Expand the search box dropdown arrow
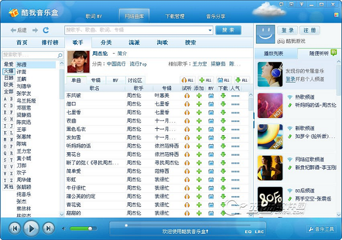The width and height of the screenshot is (342, 240). 209,30
